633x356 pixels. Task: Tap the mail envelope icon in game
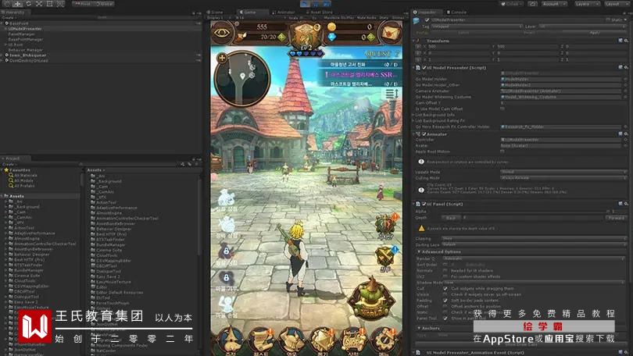(x=390, y=34)
